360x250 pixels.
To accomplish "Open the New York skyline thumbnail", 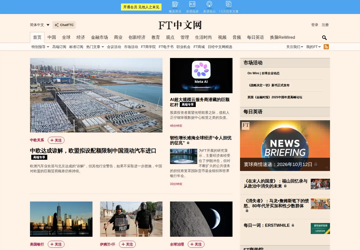I will (61, 219).
